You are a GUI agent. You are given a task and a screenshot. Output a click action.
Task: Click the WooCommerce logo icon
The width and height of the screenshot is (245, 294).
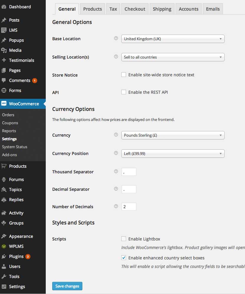click(x=4, y=104)
